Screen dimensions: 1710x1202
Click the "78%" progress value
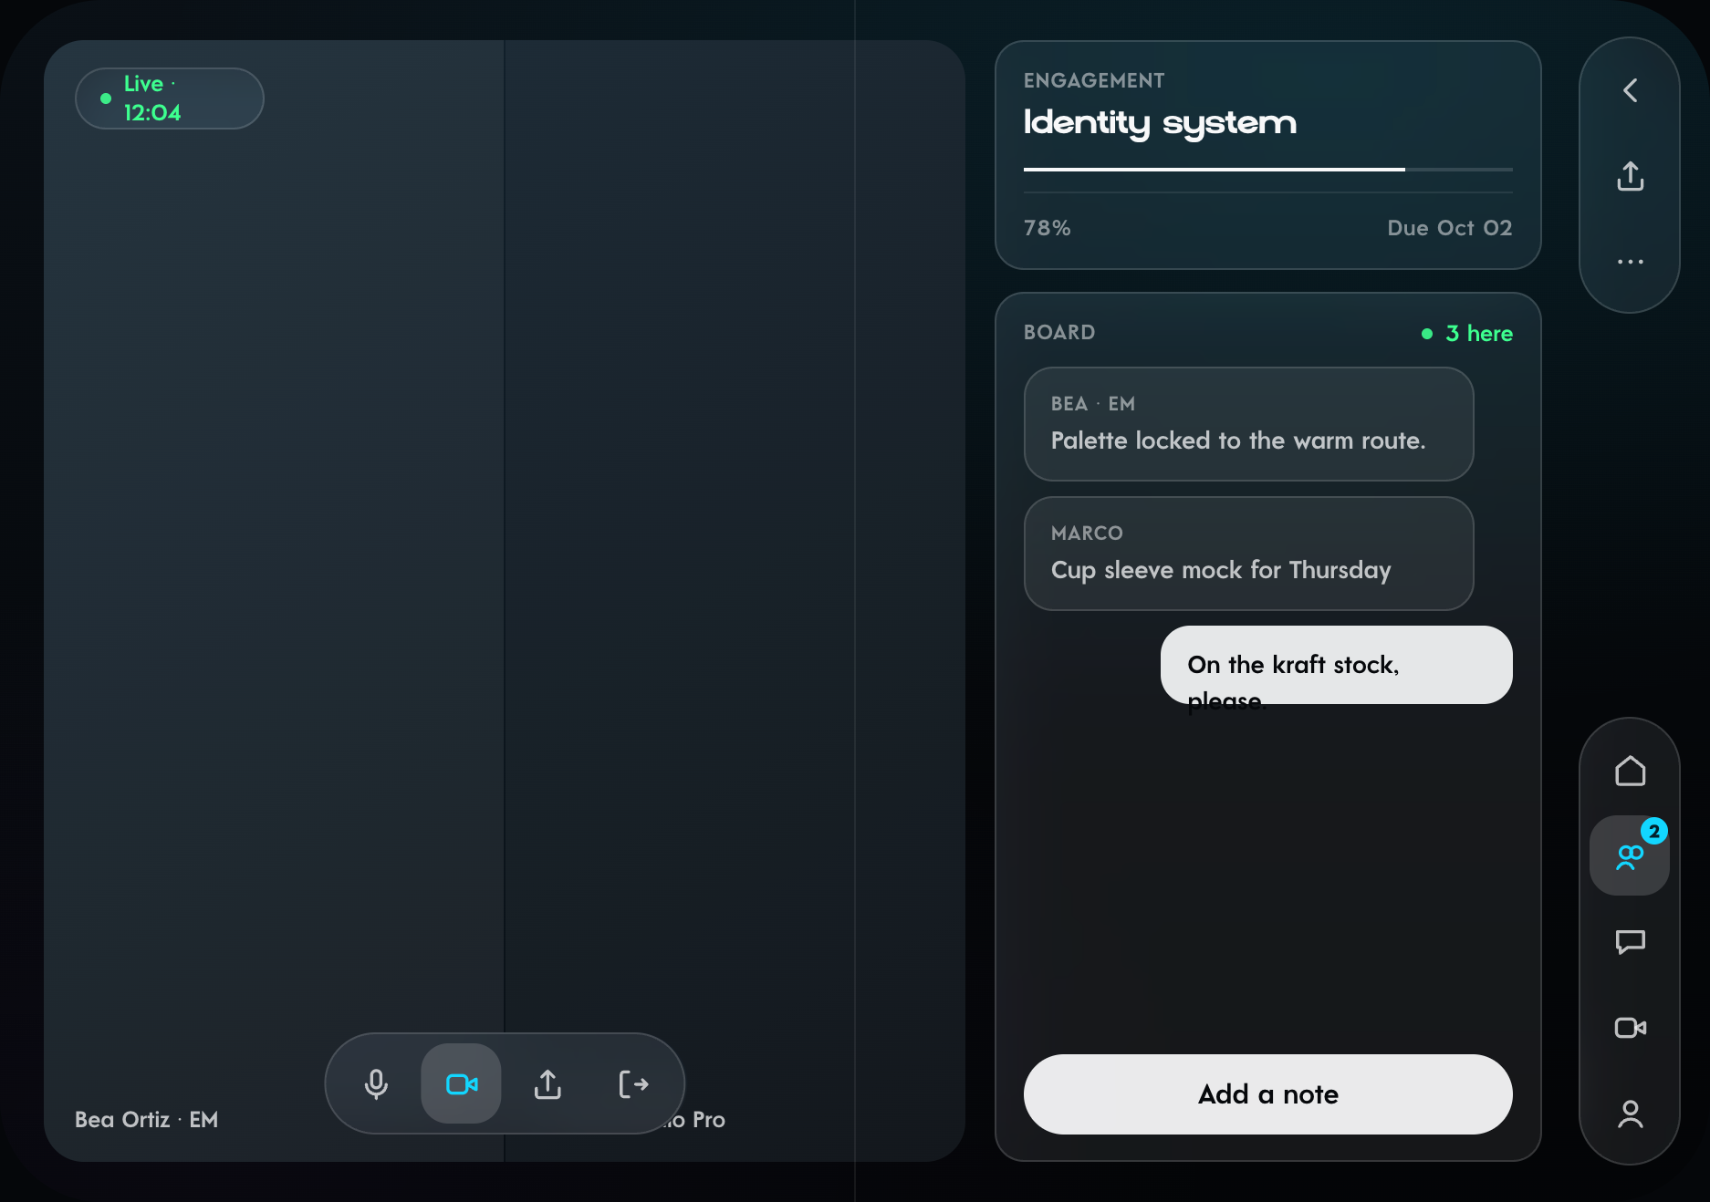[1047, 228]
